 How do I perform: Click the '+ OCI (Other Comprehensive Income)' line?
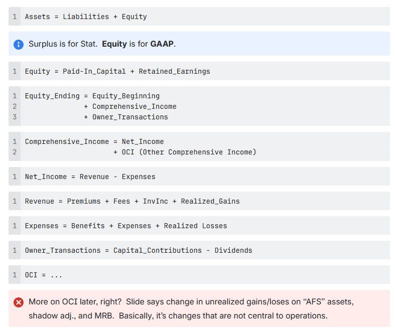[x=185, y=152]
